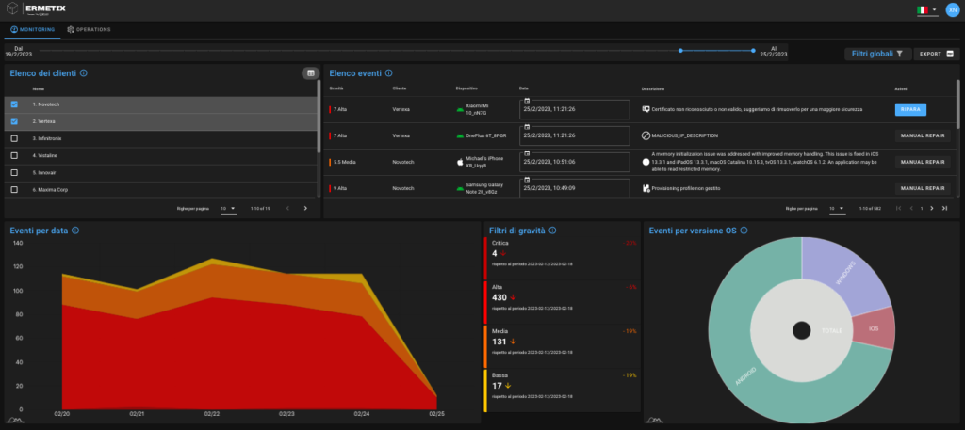Click info icon next to Elenco eventi

point(389,73)
